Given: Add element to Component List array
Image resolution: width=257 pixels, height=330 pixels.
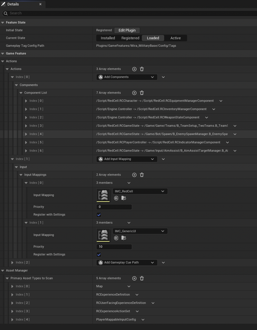Looking at the screenshot, I should click(134, 93).
